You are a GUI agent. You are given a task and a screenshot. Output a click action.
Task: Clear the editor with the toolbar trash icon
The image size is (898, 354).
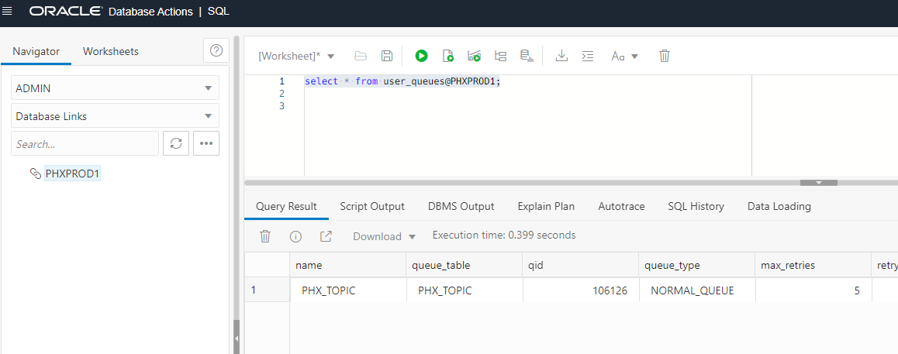(x=664, y=56)
